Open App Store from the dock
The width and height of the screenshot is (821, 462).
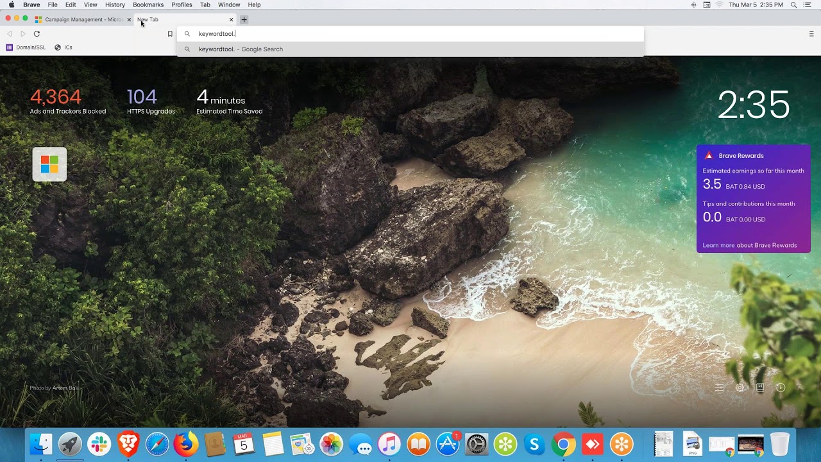[448, 444]
